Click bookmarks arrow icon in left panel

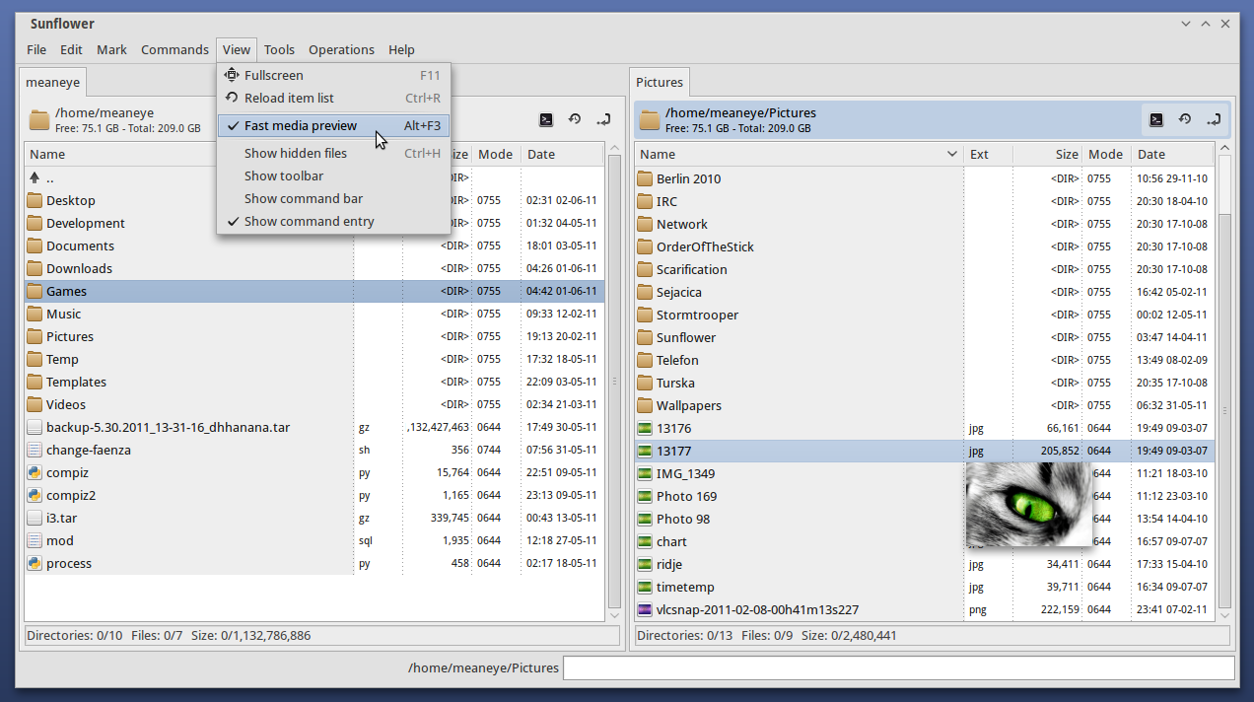603,120
